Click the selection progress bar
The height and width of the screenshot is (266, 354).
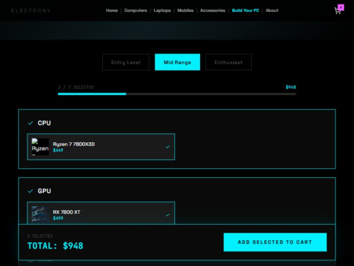177,94
